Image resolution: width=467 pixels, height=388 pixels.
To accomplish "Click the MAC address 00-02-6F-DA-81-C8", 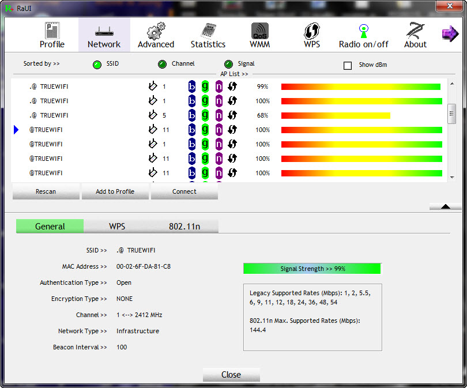I will [143, 266].
